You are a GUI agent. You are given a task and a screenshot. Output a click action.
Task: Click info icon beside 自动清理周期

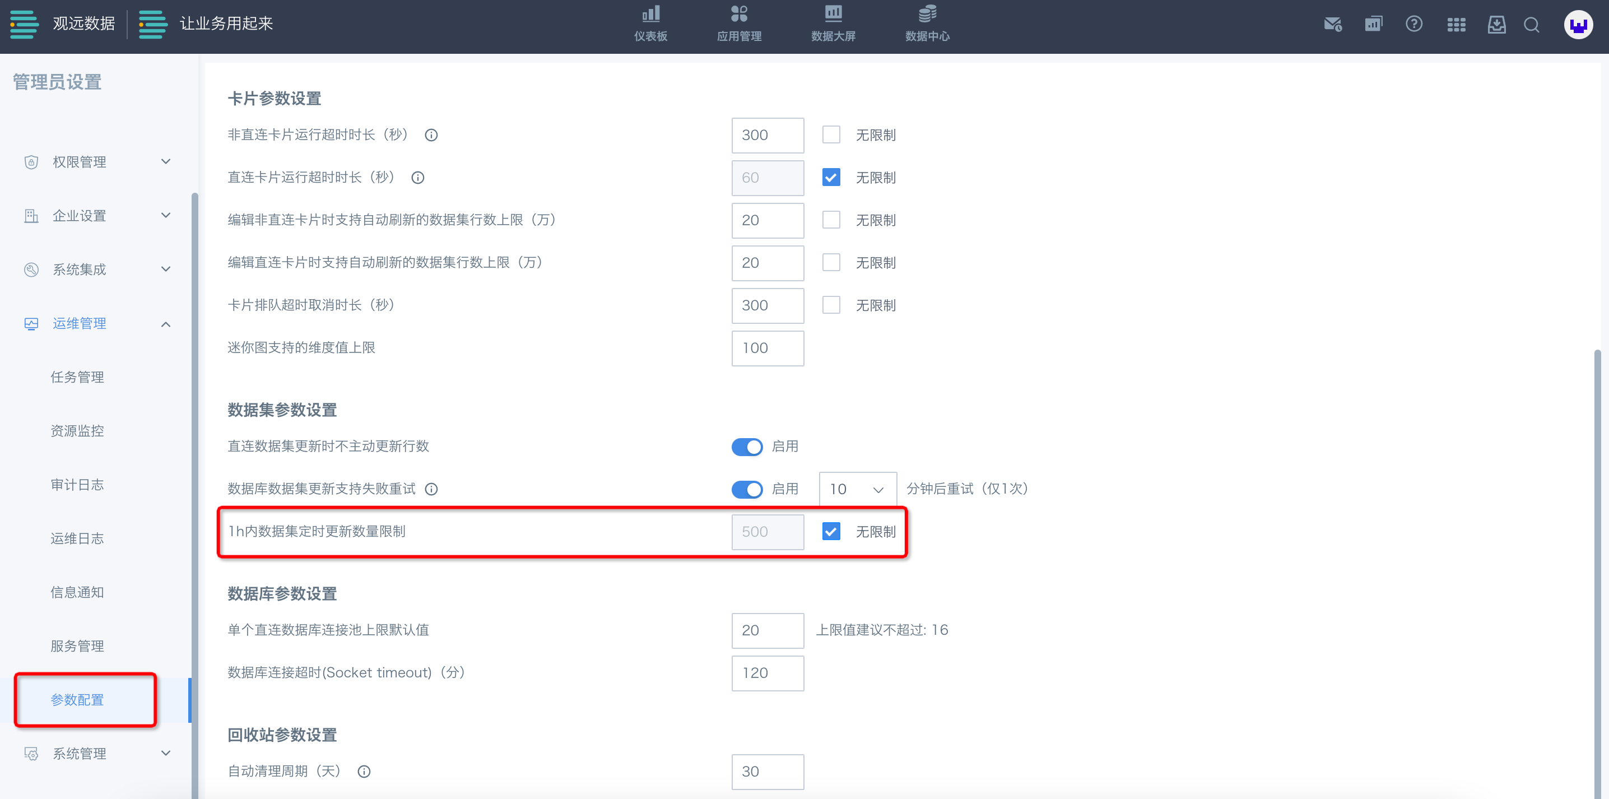point(364,772)
